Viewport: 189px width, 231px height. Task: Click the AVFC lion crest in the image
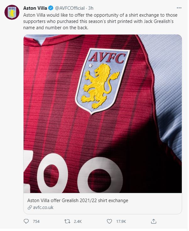coord(103,81)
